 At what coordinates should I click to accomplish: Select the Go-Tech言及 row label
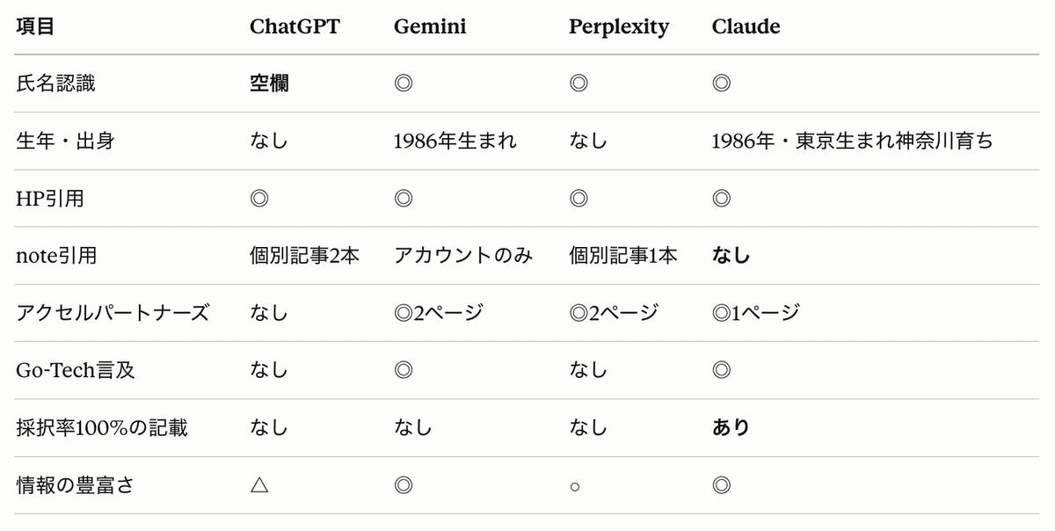click(76, 370)
